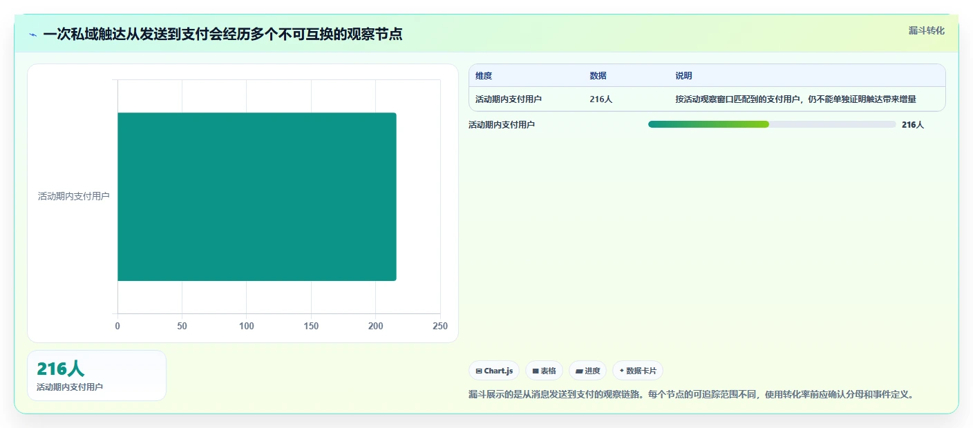The image size is (973, 428).
Task: Click the 0 tick on the chart axis
Action: pyautogui.click(x=117, y=326)
